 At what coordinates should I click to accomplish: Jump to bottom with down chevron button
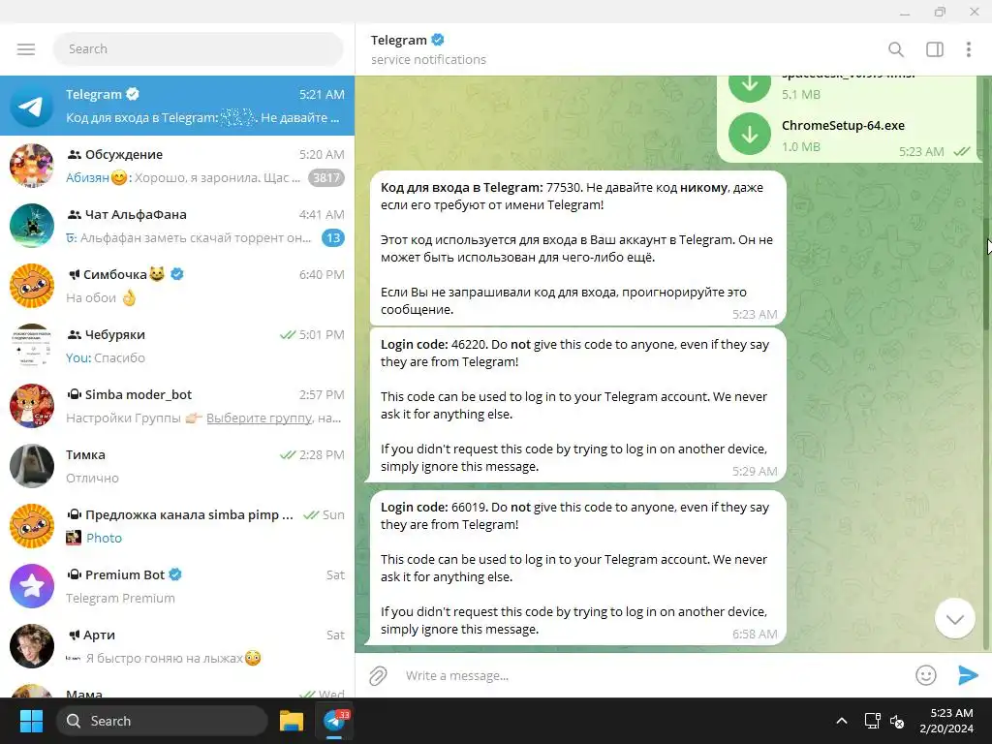[x=954, y=618]
